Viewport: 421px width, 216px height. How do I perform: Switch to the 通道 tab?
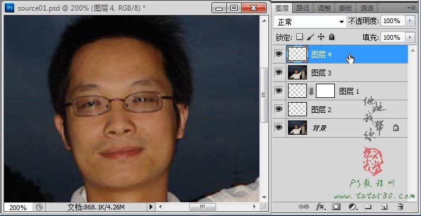click(367, 8)
